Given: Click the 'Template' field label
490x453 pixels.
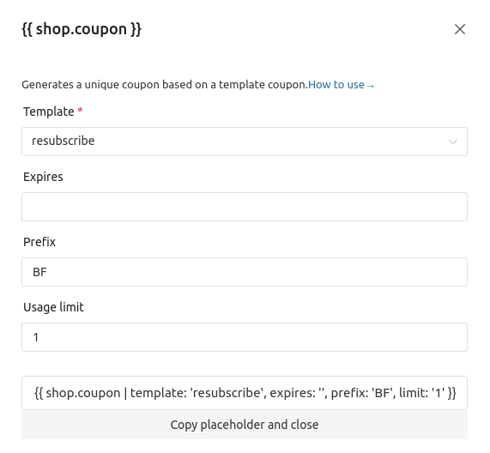Looking at the screenshot, I should 49,112.
